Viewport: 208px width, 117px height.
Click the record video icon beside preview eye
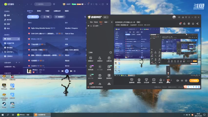tap(178, 81)
